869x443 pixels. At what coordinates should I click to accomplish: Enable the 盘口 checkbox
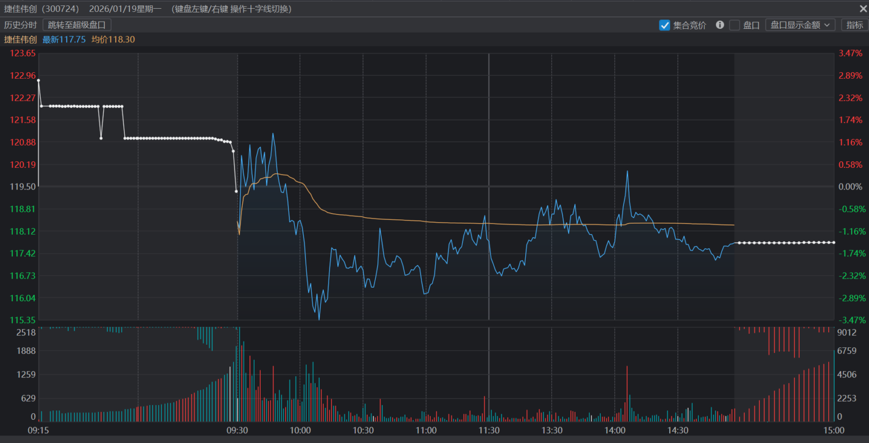(x=735, y=25)
